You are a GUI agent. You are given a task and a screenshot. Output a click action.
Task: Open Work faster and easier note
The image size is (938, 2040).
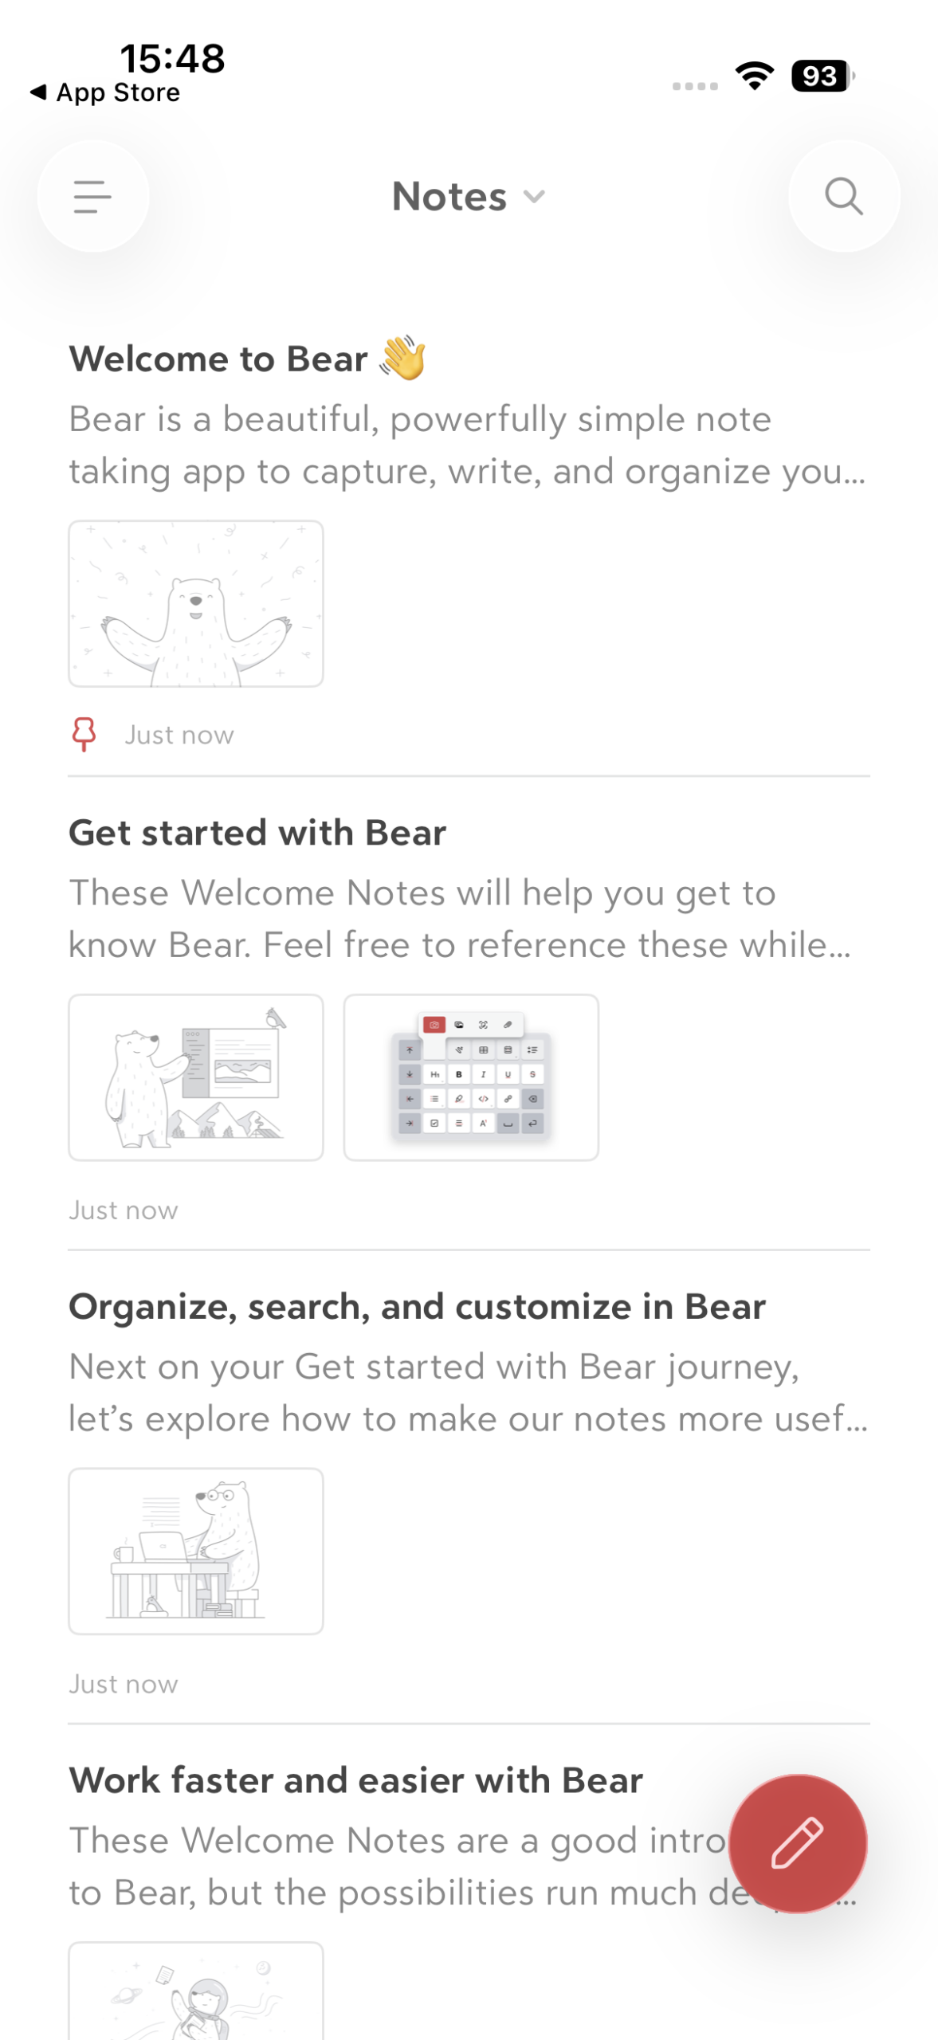(355, 1780)
